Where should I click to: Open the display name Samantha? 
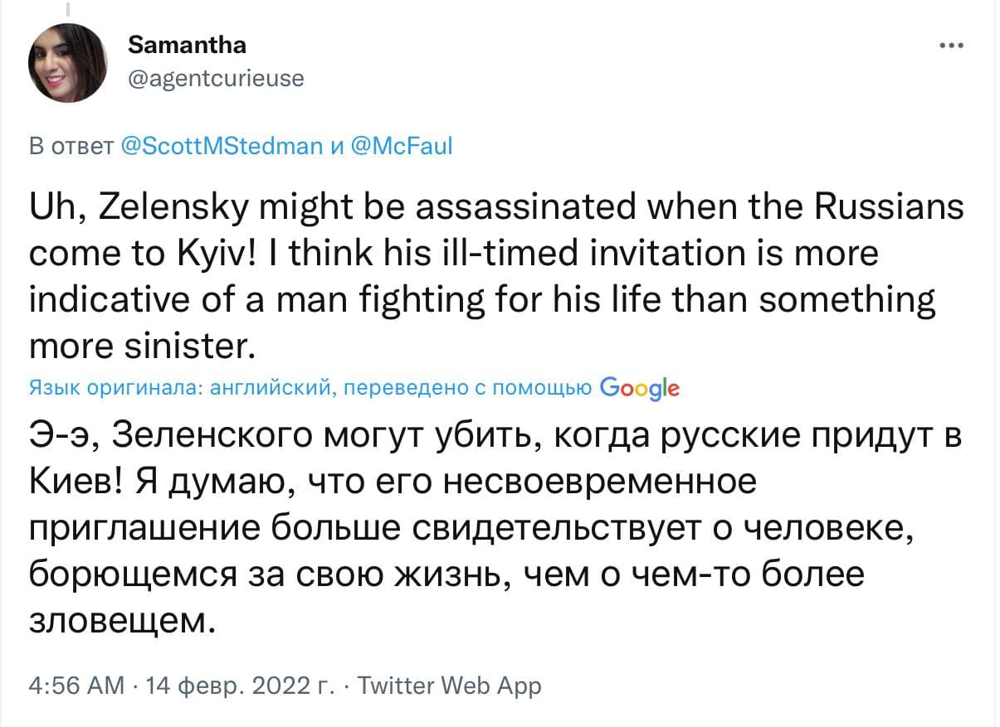(187, 44)
